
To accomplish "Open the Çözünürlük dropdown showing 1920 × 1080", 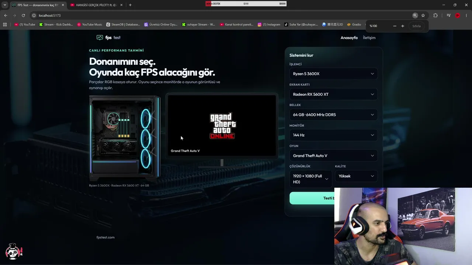I will (310, 179).
